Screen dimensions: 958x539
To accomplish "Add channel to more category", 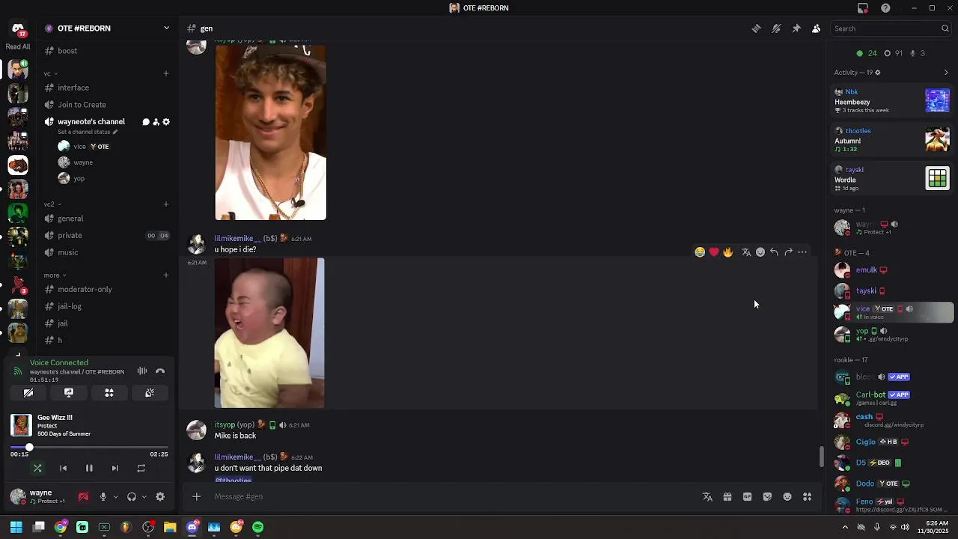I will pyautogui.click(x=166, y=275).
